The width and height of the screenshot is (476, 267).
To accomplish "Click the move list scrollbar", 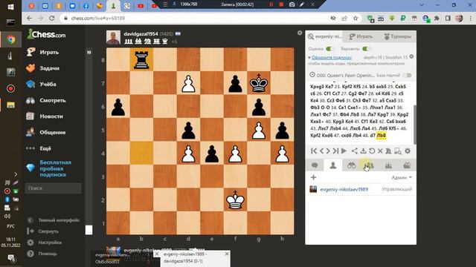I will pos(415,125).
